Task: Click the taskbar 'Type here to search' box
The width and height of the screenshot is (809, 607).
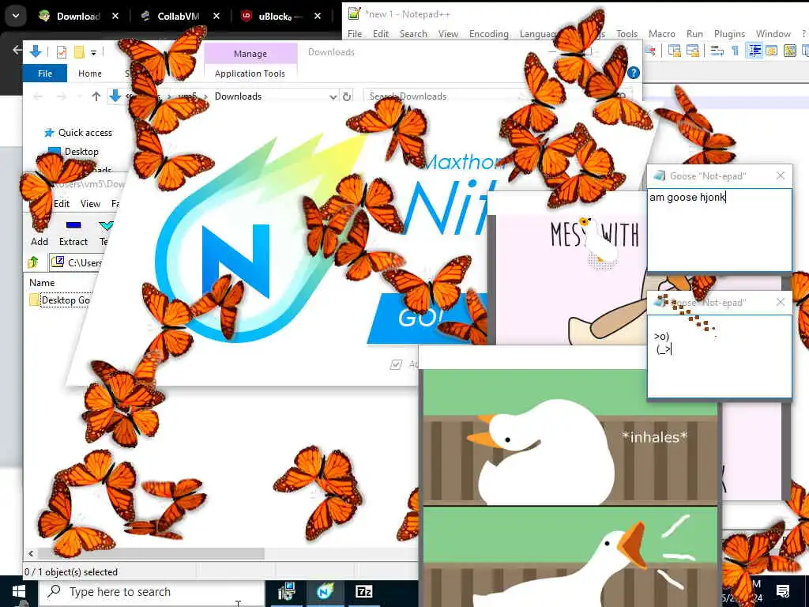Action: pos(152,592)
